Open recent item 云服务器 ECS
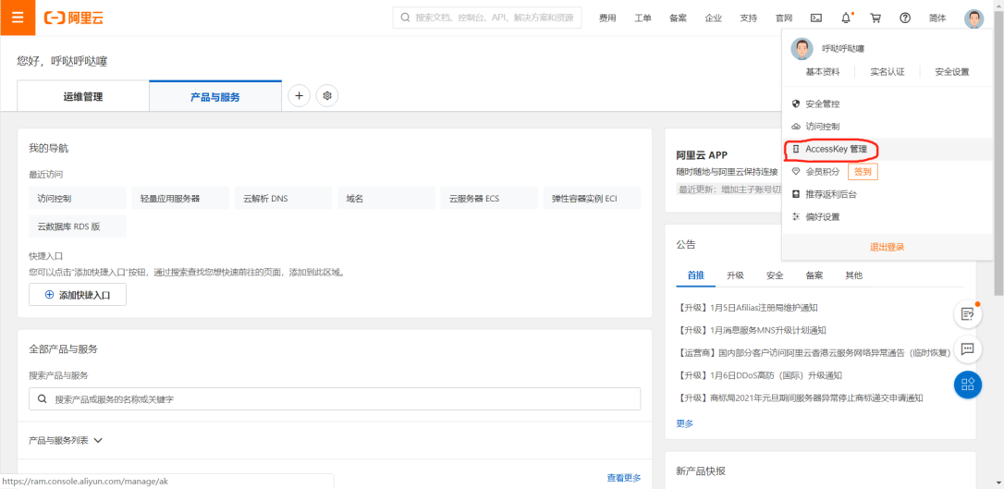This screenshot has width=1004, height=489. pyautogui.click(x=489, y=199)
